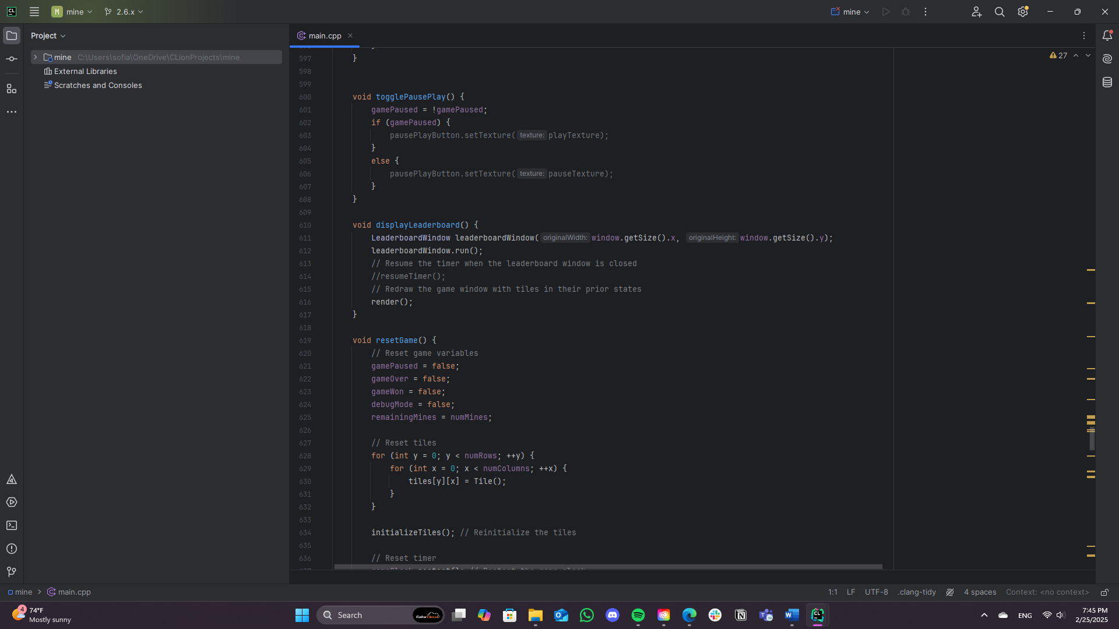
Task: Toggle the hints indicator next to clang-tidy
Action: click(950, 592)
